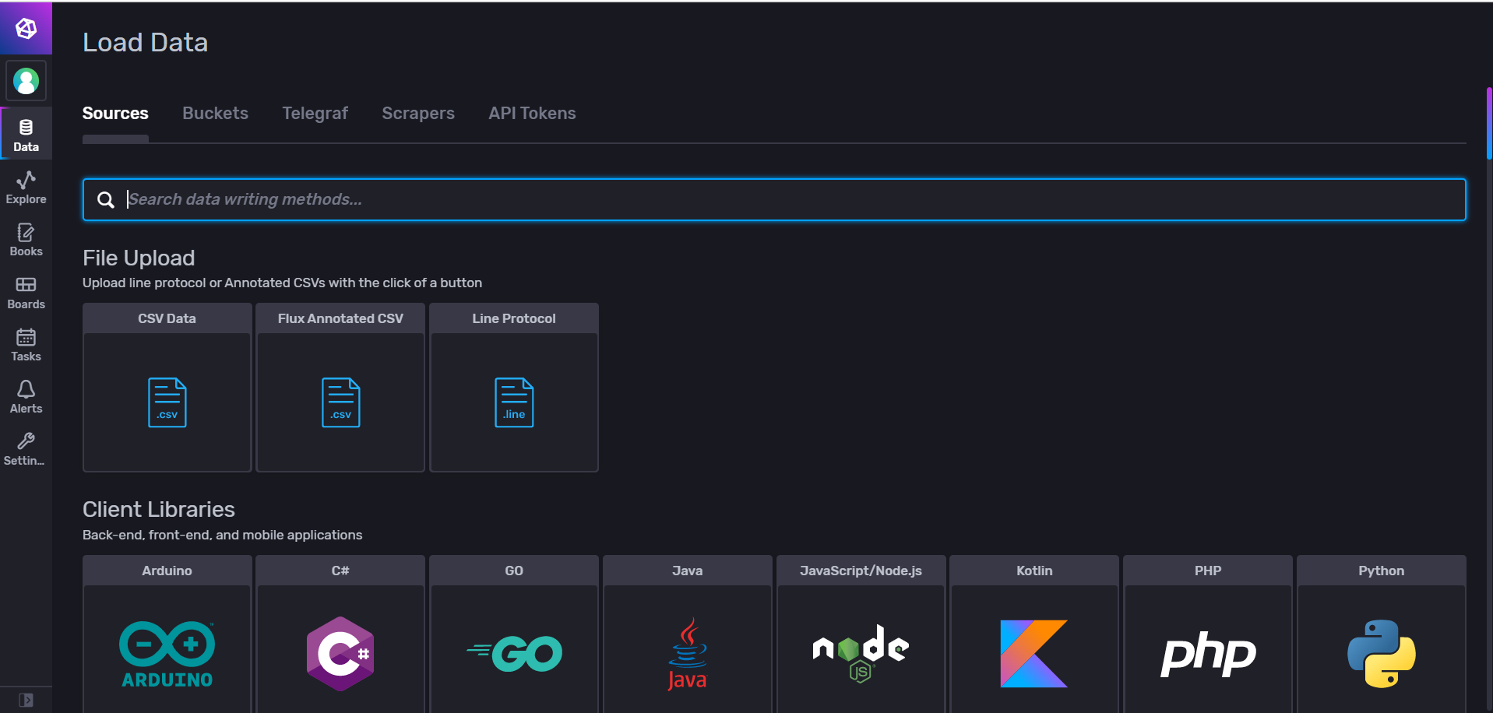This screenshot has height=713, width=1493.
Task: Toggle the sidebar collapse button
Action: [x=26, y=700]
